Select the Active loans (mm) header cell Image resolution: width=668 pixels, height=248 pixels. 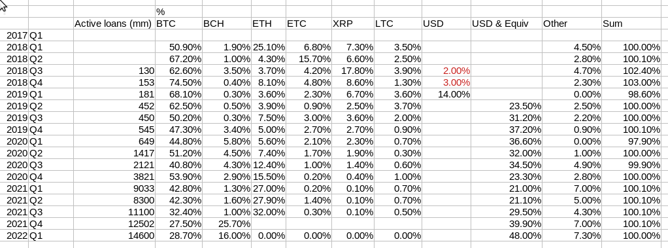pyautogui.click(x=114, y=24)
